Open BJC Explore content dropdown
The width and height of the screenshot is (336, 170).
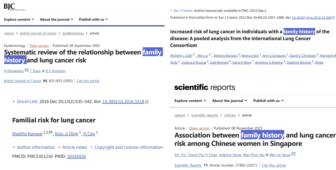(19, 19)
